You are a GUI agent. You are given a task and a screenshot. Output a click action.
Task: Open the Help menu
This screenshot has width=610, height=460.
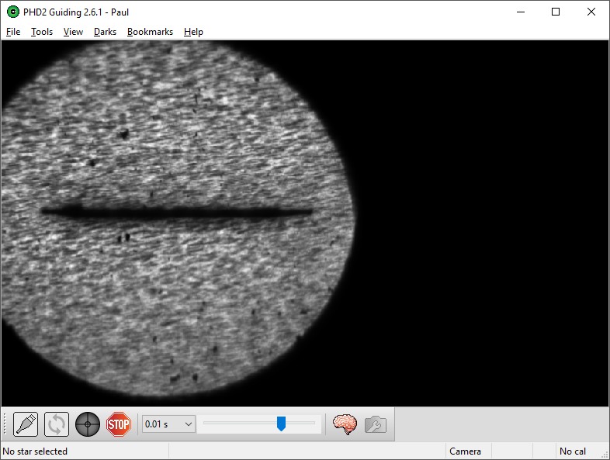click(x=193, y=32)
